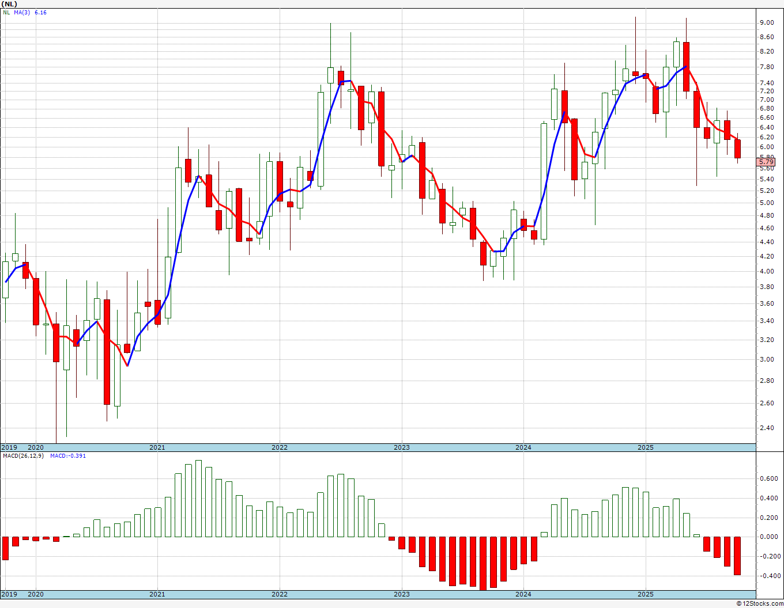The image size is (784, 608).
Task: Select the MA(3) indicator label
Action: [22, 12]
